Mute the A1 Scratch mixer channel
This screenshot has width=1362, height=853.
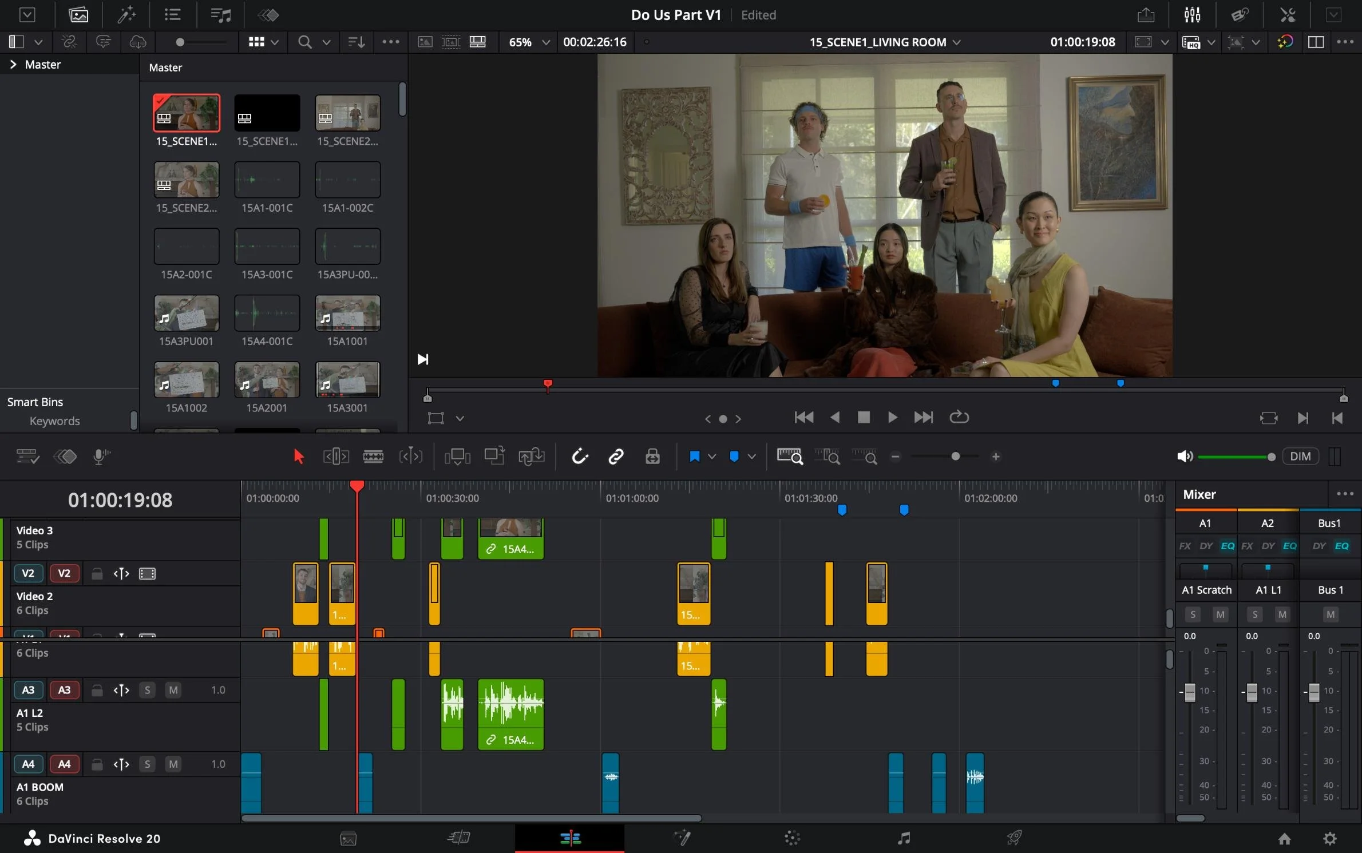1221,614
